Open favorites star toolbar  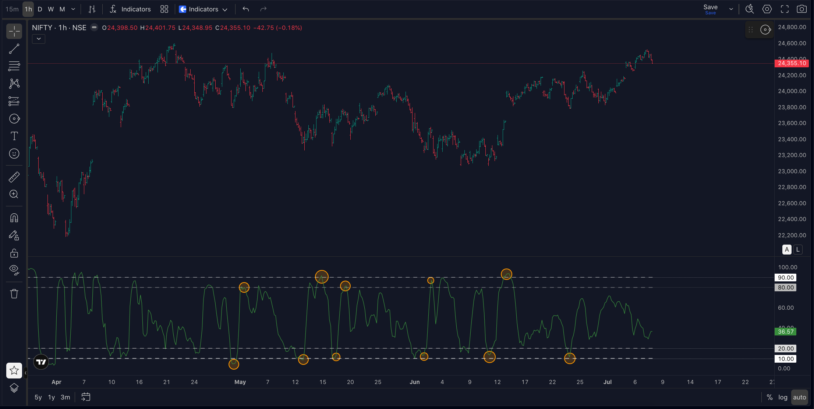(x=14, y=370)
